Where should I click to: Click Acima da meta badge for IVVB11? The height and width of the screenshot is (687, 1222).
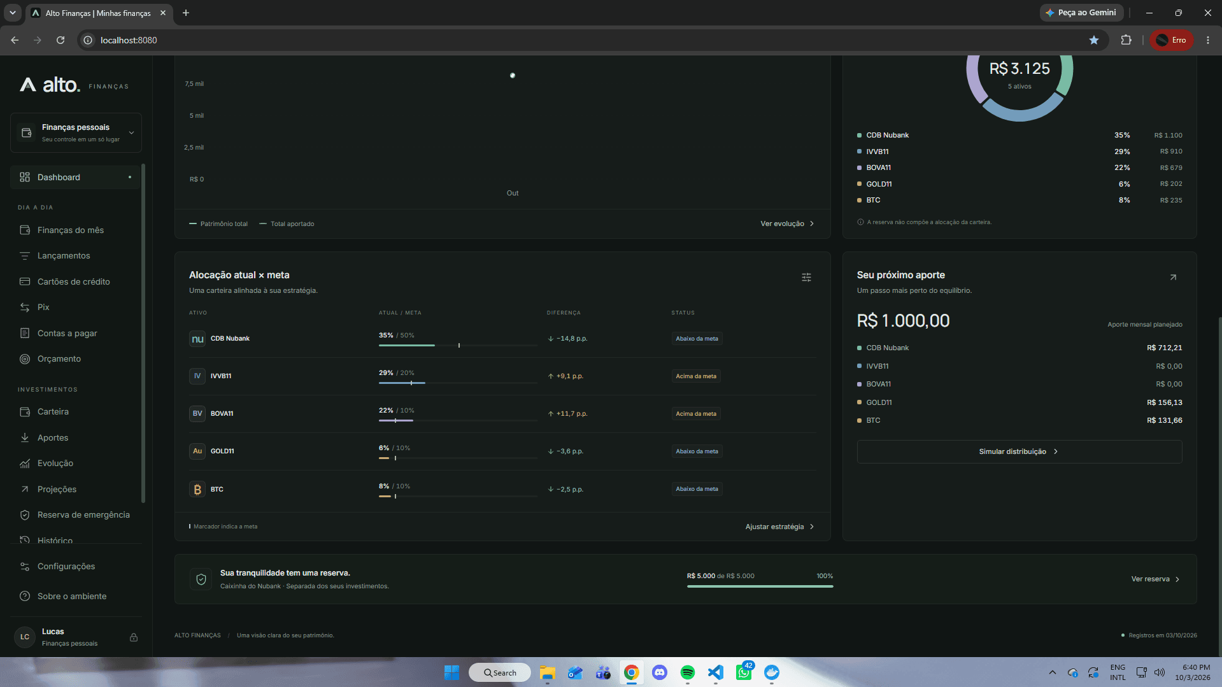coord(696,376)
